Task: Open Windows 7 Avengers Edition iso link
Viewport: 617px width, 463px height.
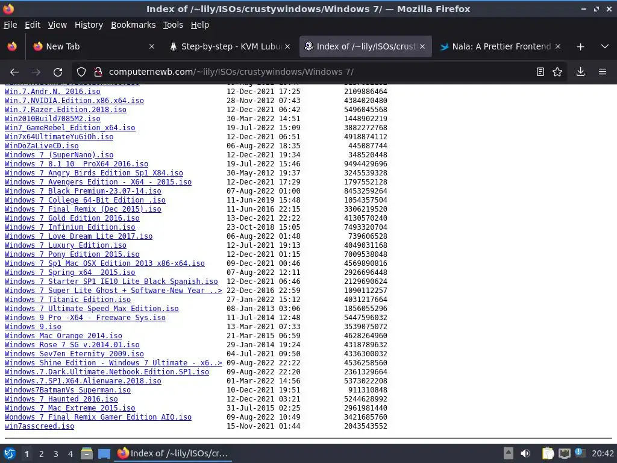Action: click(98, 182)
